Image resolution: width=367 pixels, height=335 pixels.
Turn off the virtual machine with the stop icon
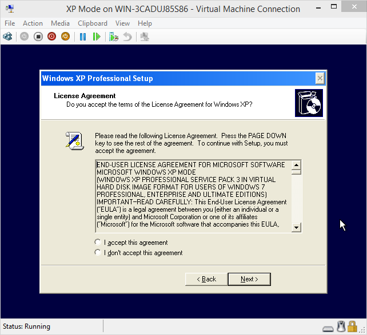(x=38, y=37)
